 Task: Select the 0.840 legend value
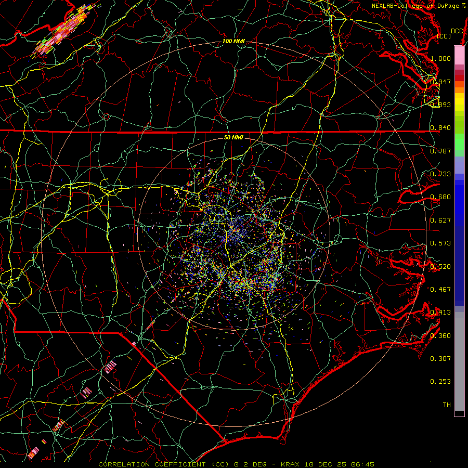(440, 128)
